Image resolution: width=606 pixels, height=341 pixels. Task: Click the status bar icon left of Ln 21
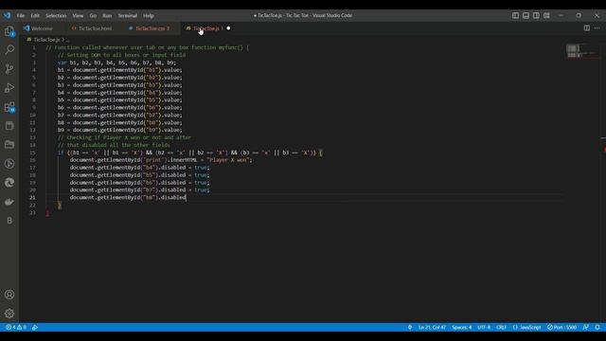coord(410,327)
